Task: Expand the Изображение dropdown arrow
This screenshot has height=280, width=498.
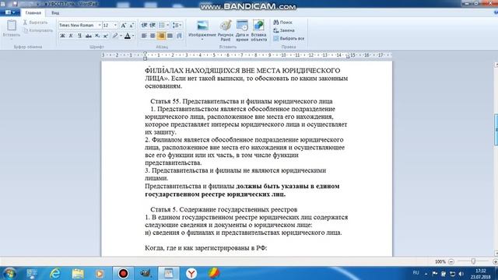Action: 202,40
